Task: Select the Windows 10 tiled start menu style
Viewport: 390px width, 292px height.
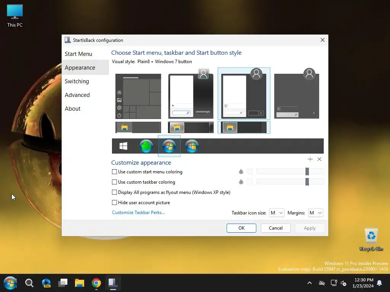Action: (x=138, y=96)
